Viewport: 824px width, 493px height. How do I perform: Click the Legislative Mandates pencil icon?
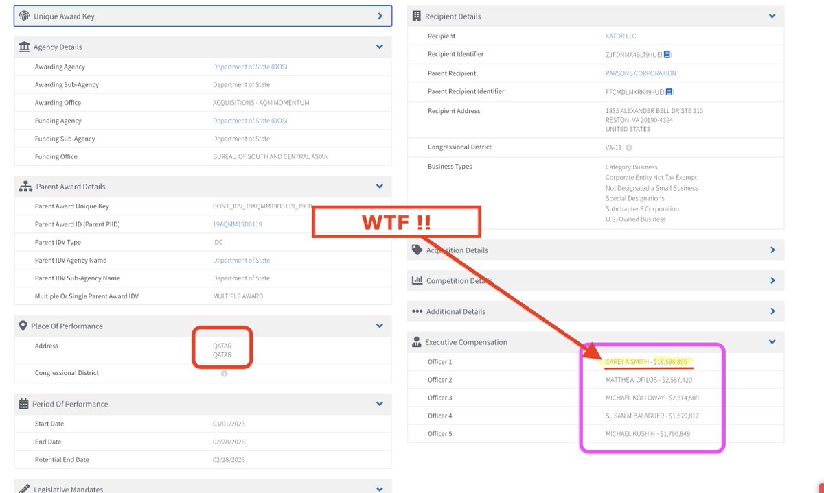(25, 489)
